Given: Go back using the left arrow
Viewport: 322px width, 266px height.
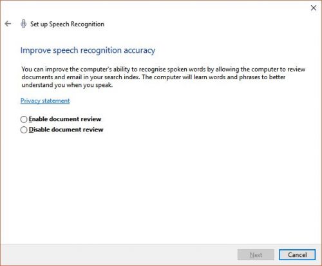Looking at the screenshot, I should tap(8, 24).
